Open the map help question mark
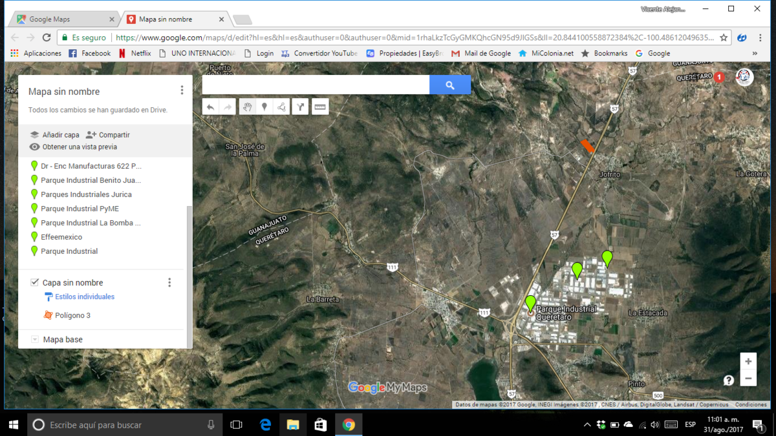776x436 pixels. point(729,380)
